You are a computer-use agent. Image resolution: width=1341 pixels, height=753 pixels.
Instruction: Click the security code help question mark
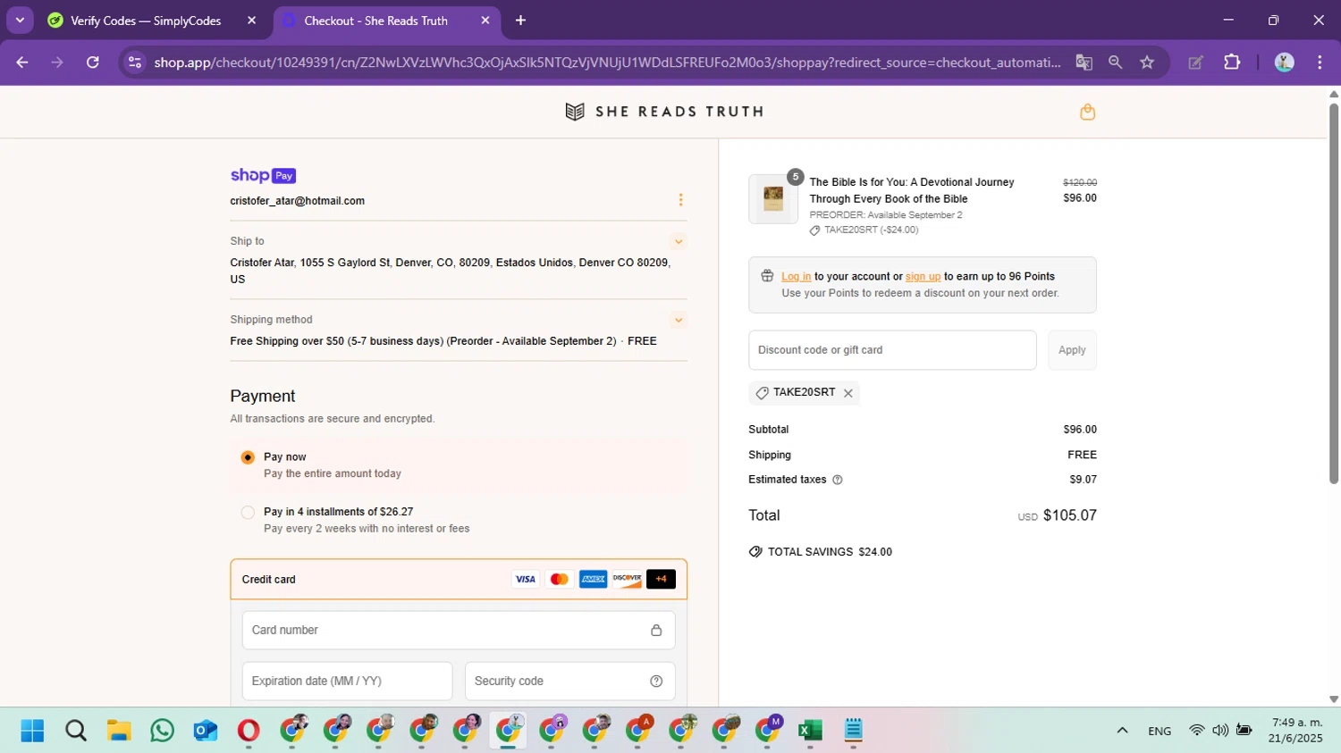[656, 682]
